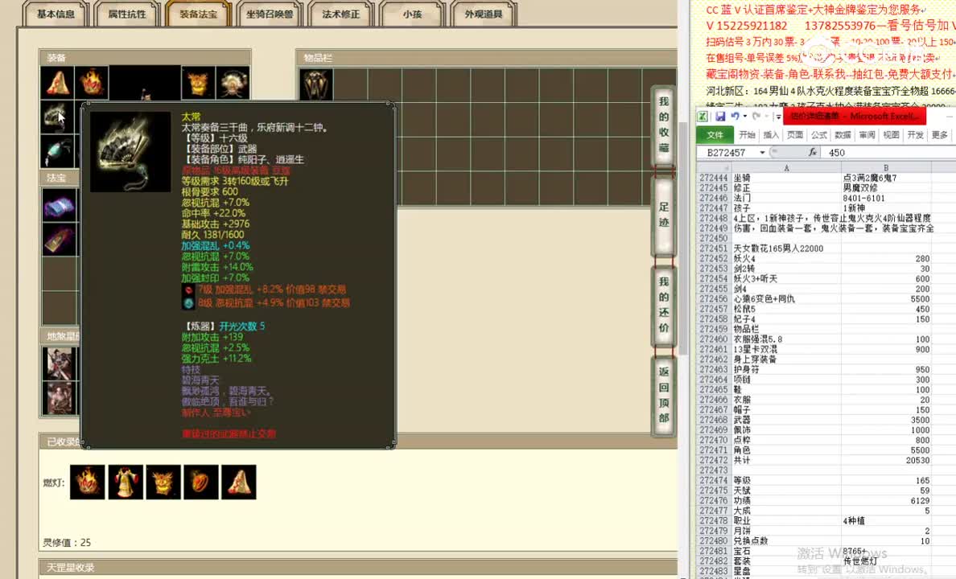Screen dimensions: 956x579
Task: Select the round ornament icon in equipment panel
Action: [233, 82]
